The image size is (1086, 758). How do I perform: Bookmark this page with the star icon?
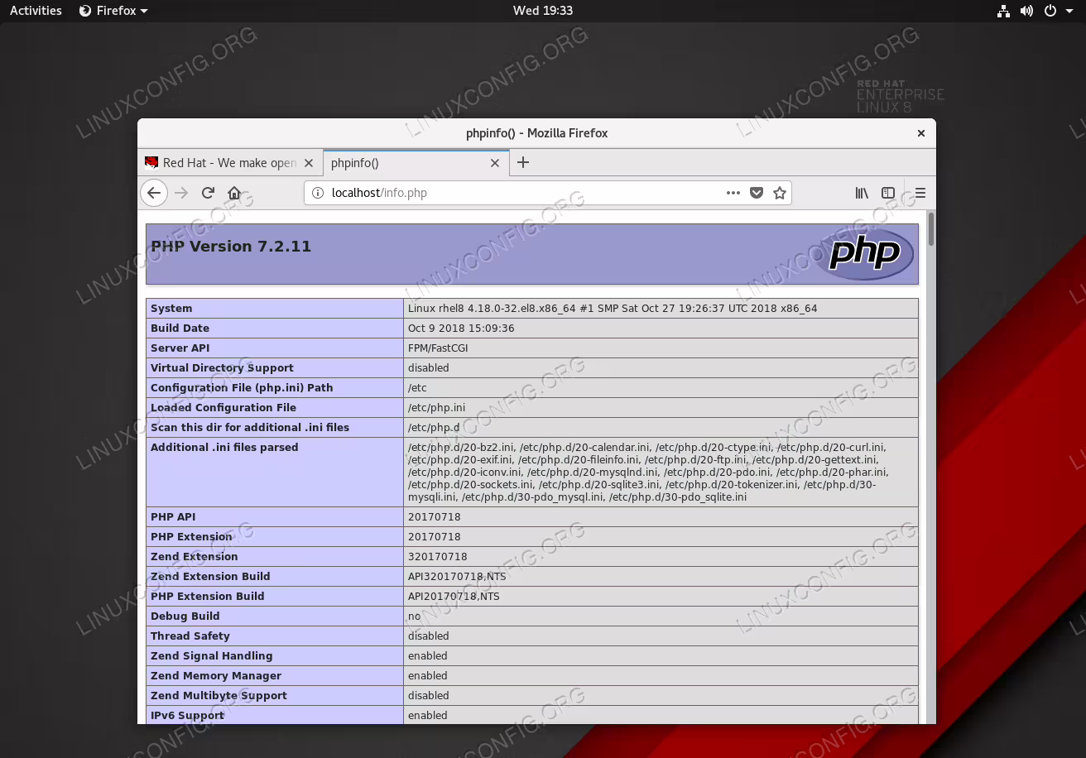tap(780, 193)
